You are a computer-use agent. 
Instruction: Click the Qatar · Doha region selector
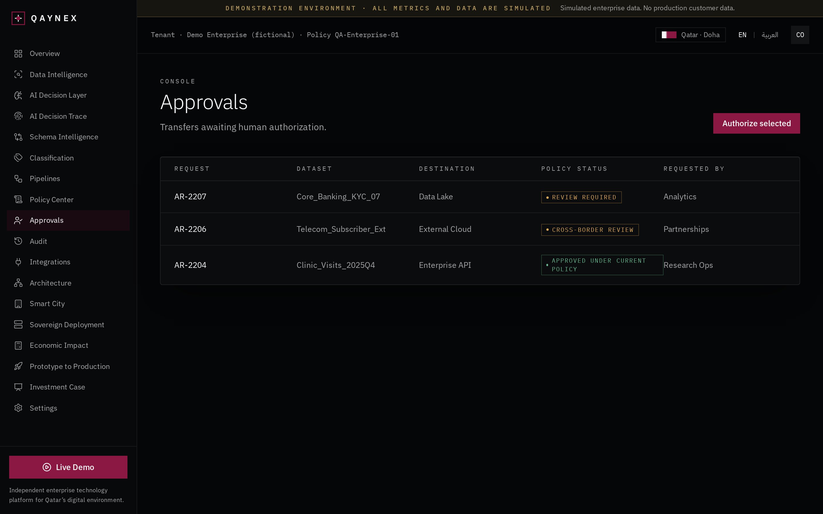690,35
